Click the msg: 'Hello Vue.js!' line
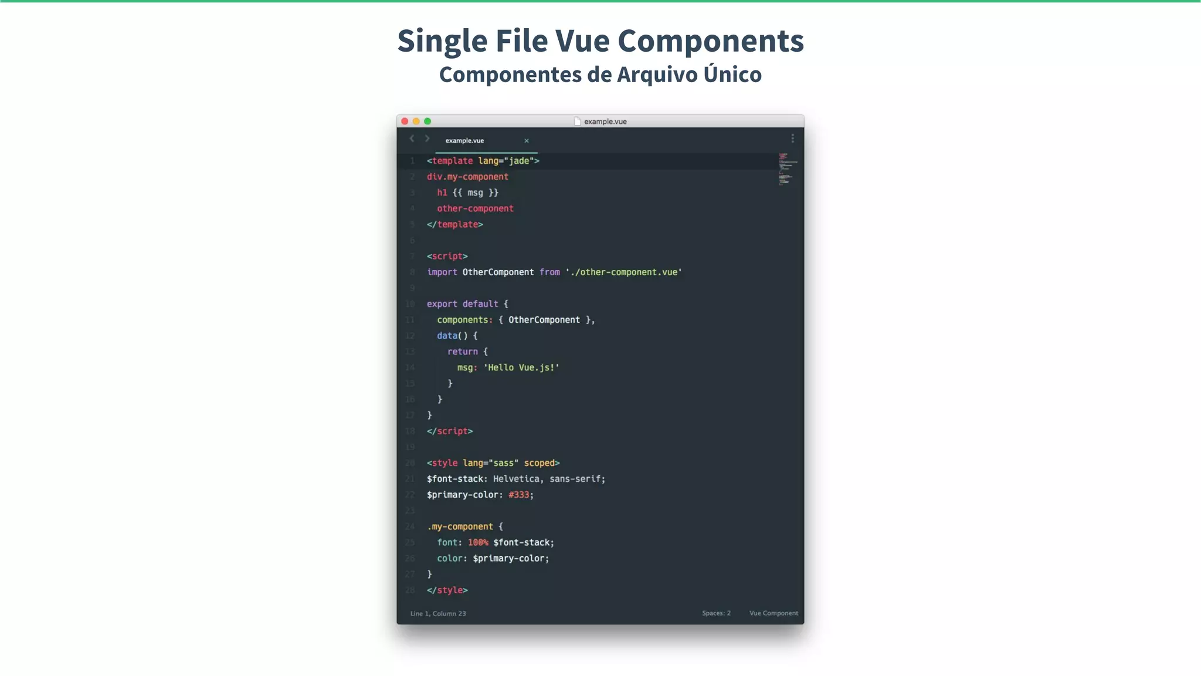1201x676 pixels. (508, 367)
